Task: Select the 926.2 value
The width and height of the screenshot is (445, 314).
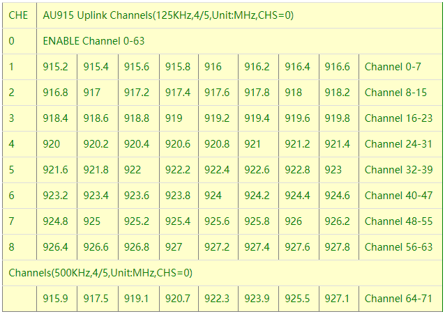Action: click(x=337, y=221)
